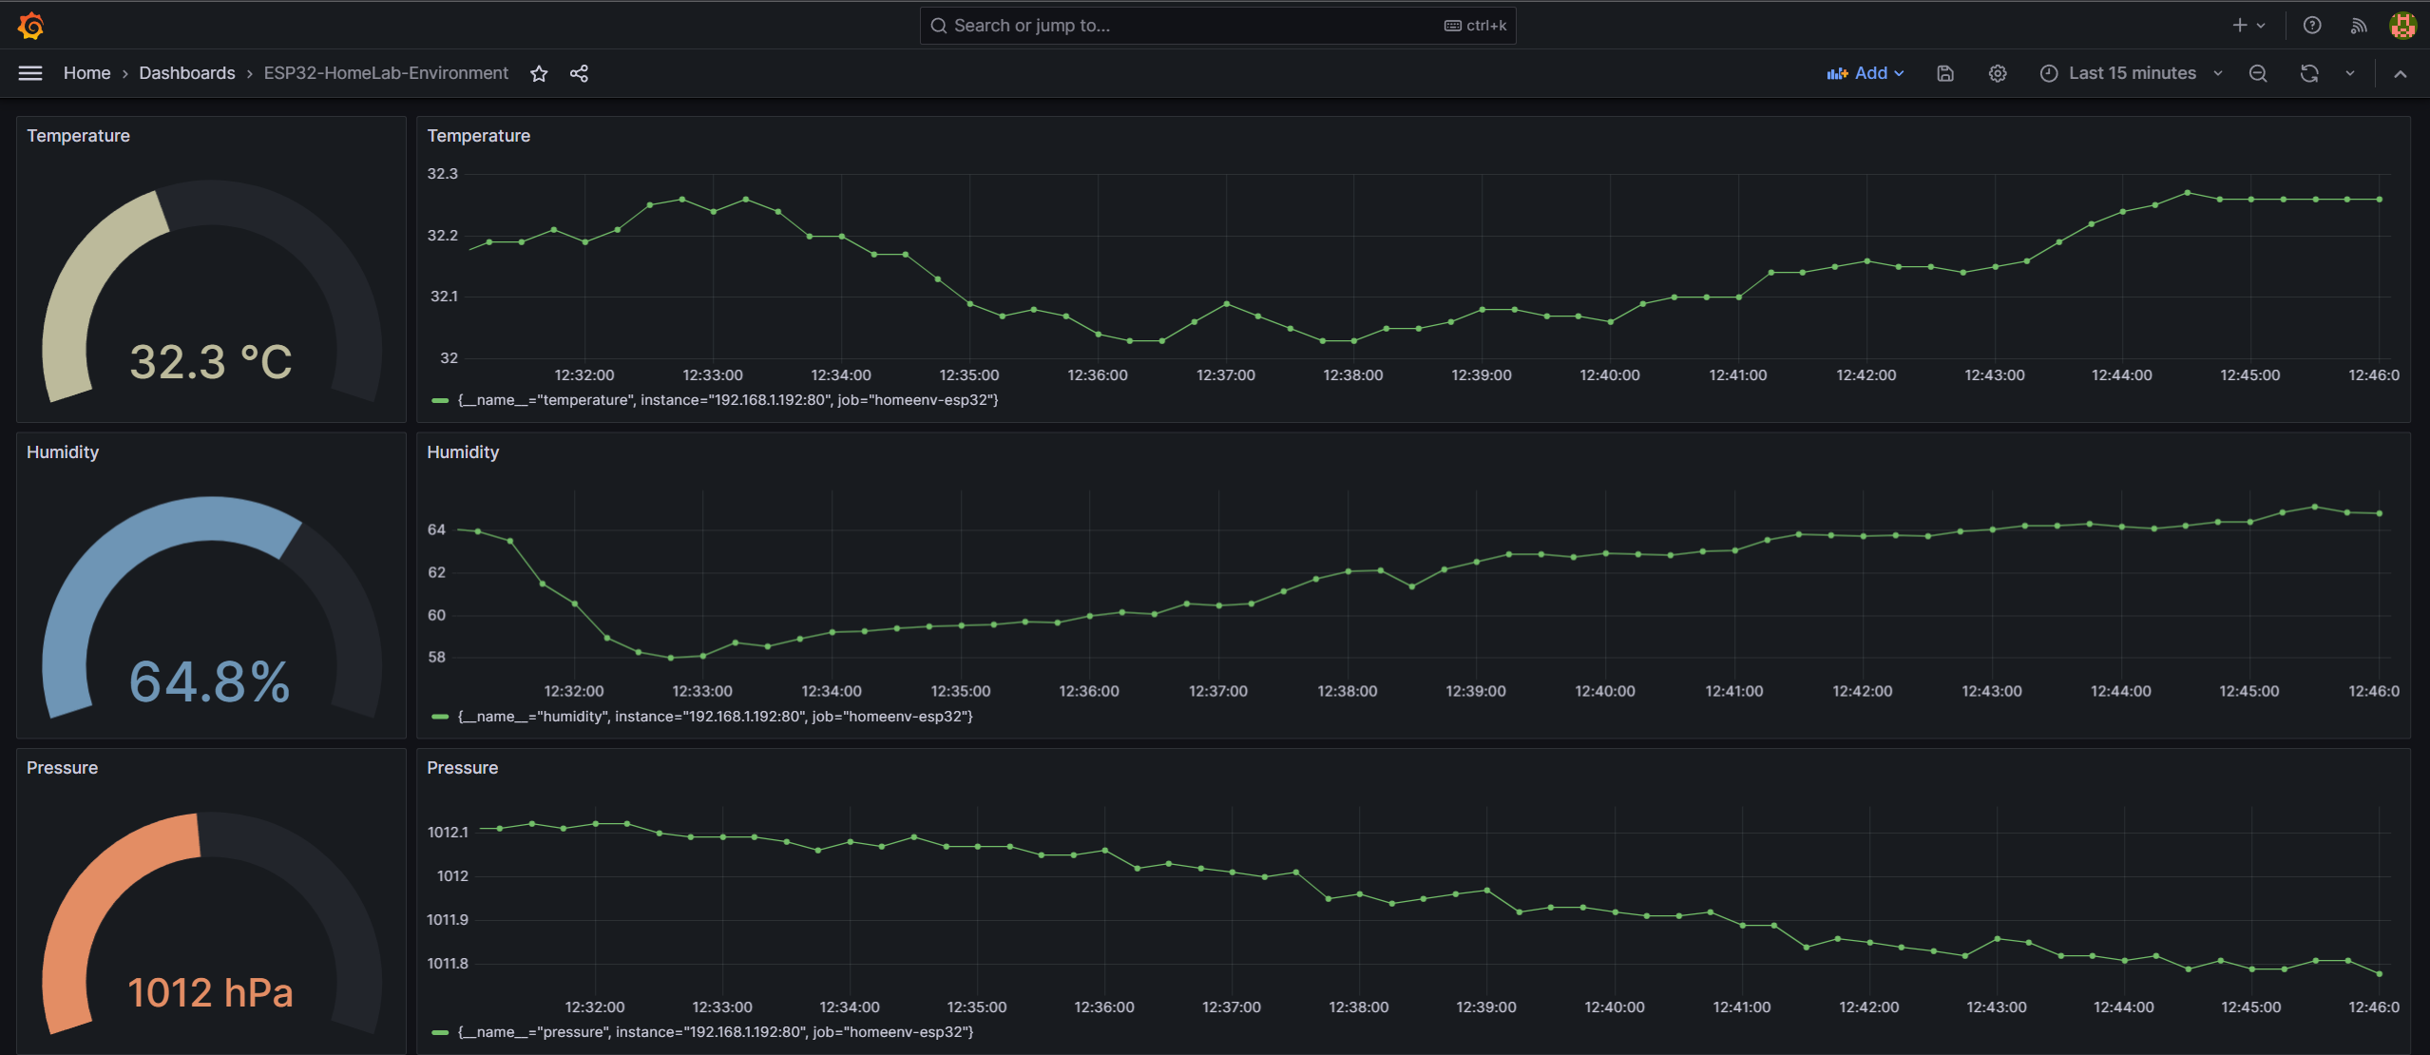Open auto-refresh interval dropdown arrow
Image resolution: width=2430 pixels, height=1055 pixels.
(2350, 73)
